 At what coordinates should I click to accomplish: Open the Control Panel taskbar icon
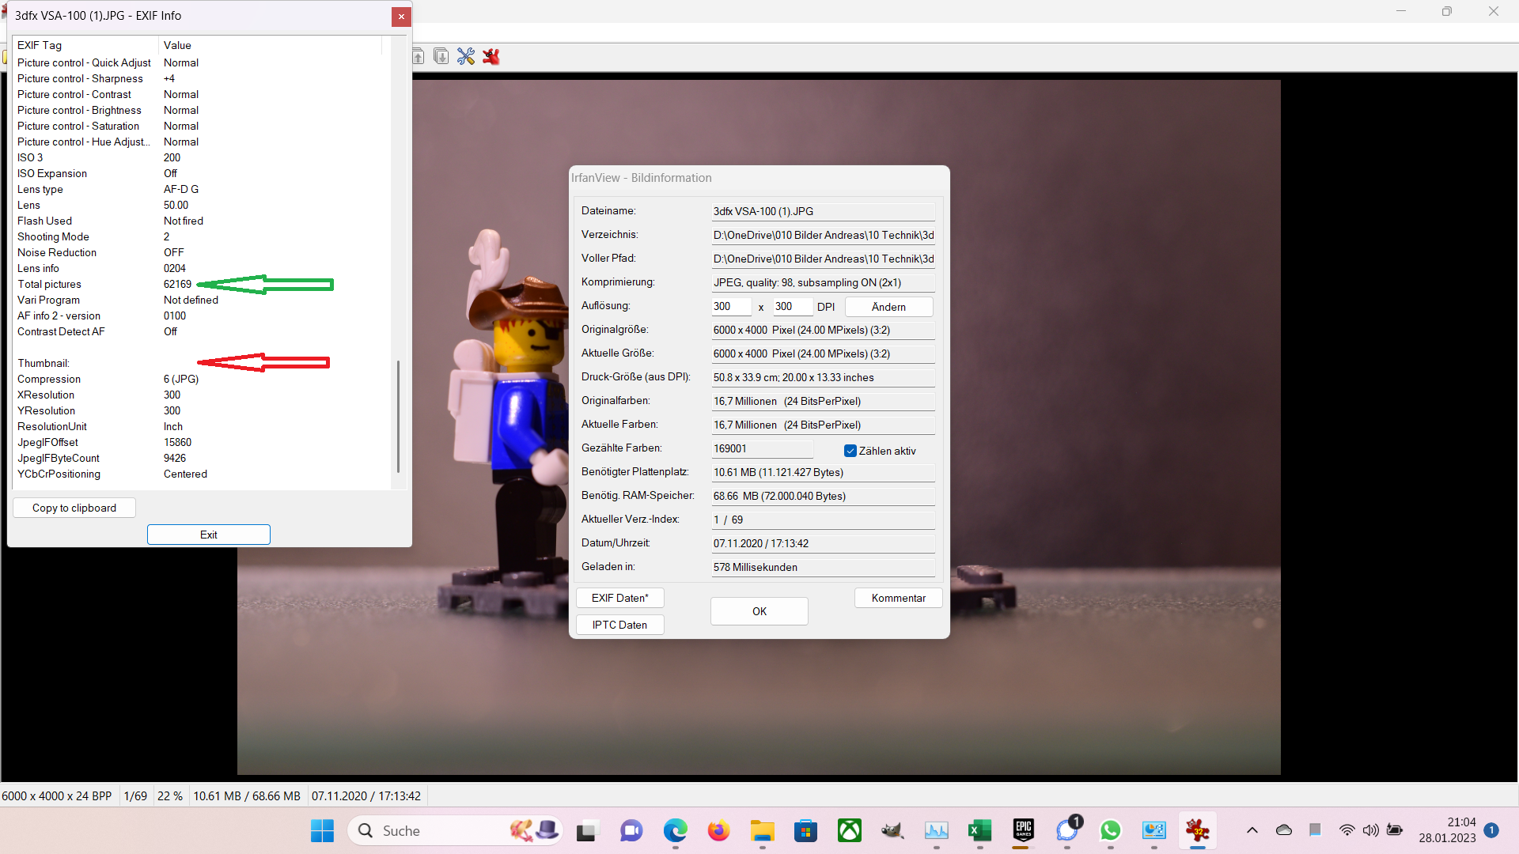[1154, 830]
